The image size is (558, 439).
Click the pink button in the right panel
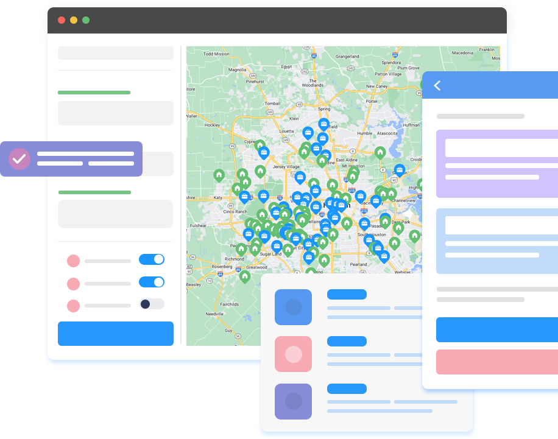click(x=496, y=362)
